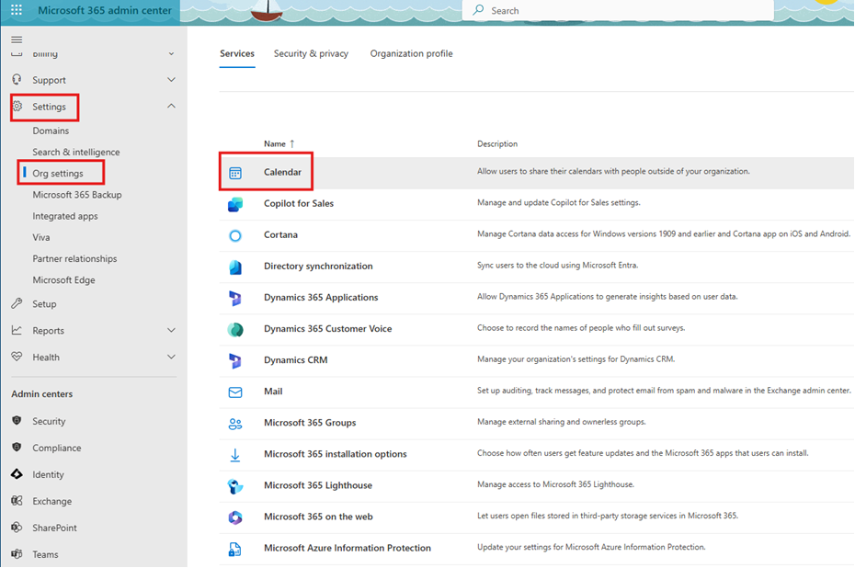This screenshot has height=568, width=855.
Task: Click the Exchange admin center icon
Action: pos(17,500)
